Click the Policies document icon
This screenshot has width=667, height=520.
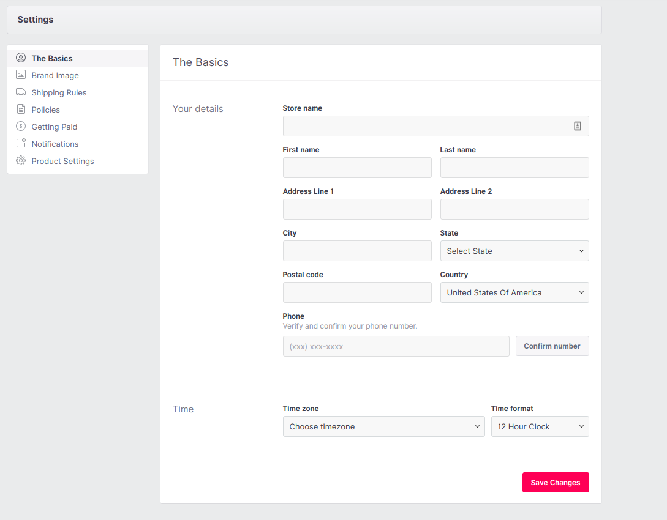coord(21,110)
